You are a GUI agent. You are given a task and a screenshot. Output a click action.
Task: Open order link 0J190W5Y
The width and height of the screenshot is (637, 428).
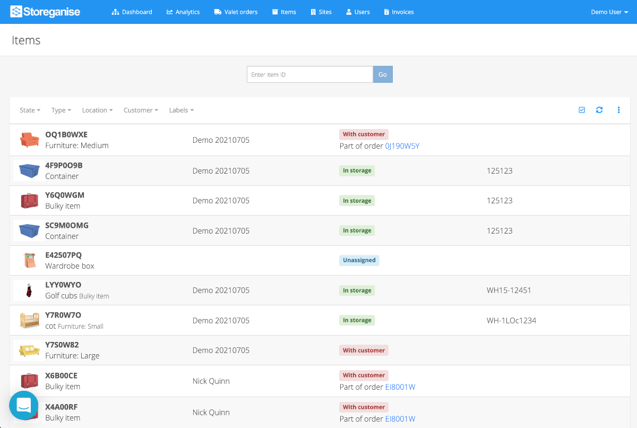click(x=402, y=146)
